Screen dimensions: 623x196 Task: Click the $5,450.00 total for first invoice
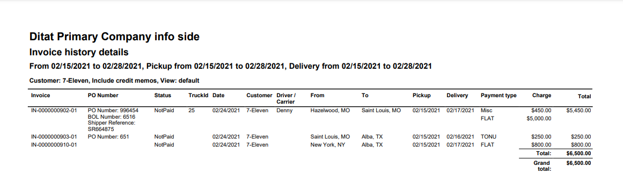click(579, 111)
